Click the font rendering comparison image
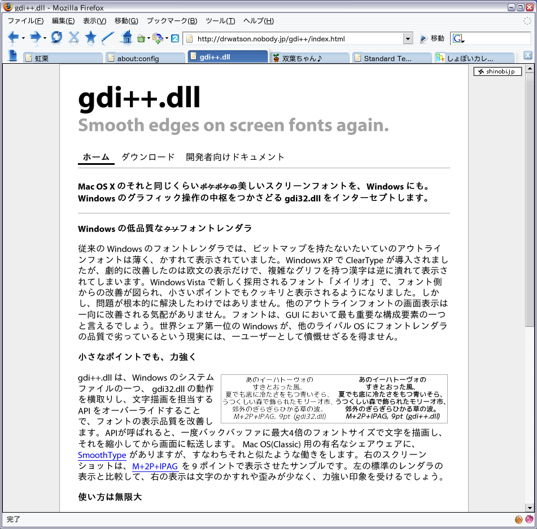The height and width of the screenshot is (529, 537). [334, 399]
